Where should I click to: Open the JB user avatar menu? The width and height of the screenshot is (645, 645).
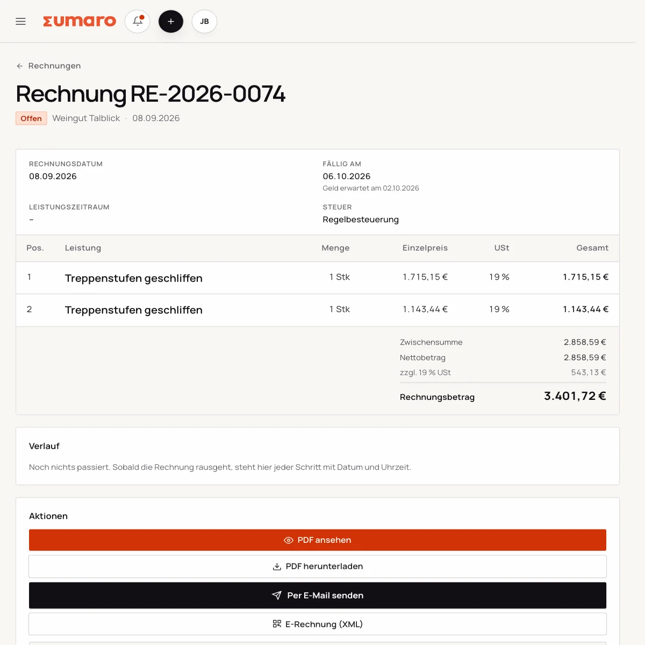click(204, 21)
